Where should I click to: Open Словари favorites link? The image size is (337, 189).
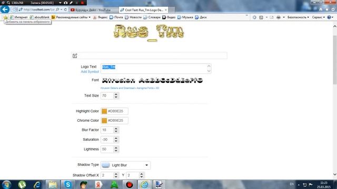(x=152, y=17)
